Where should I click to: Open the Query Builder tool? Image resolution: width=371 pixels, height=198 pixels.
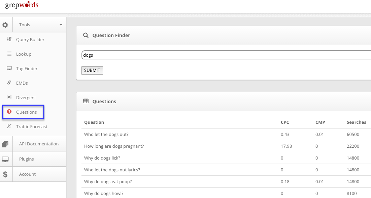pyautogui.click(x=30, y=39)
